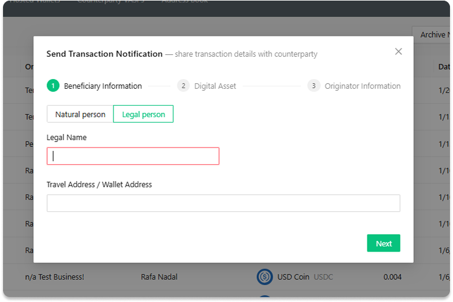Click the step 1 number circle

pyautogui.click(x=53, y=86)
